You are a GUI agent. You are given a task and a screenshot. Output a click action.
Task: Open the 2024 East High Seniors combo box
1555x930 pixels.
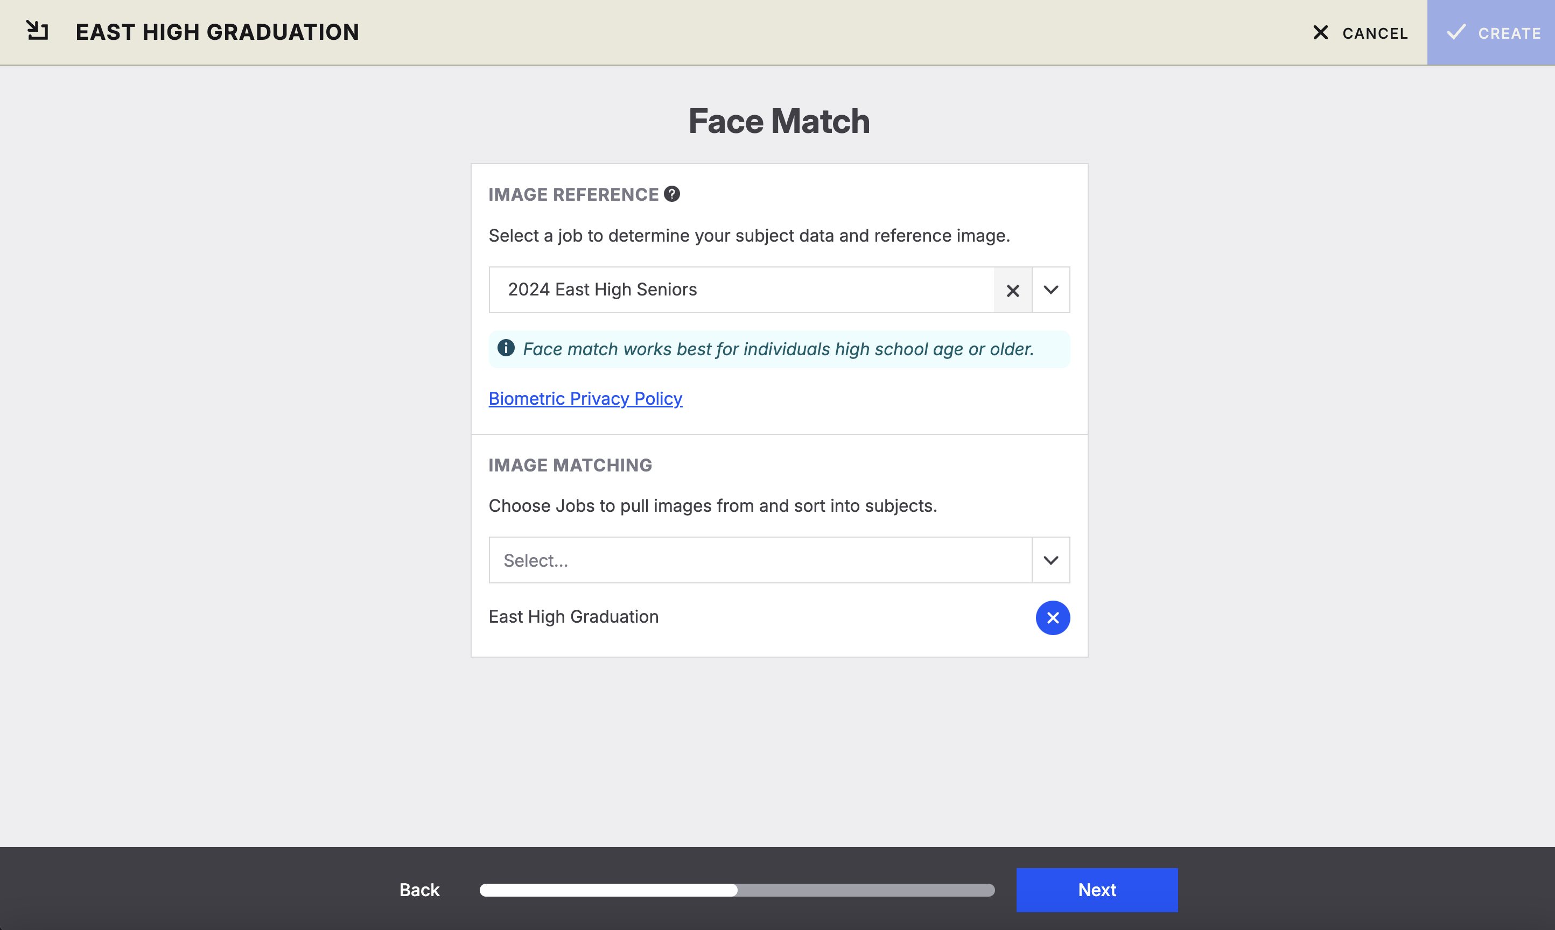point(740,290)
